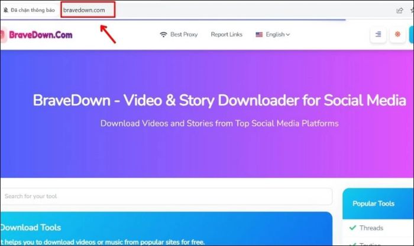
Task: Click the Download Tools heading
Action: pos(30,228)
